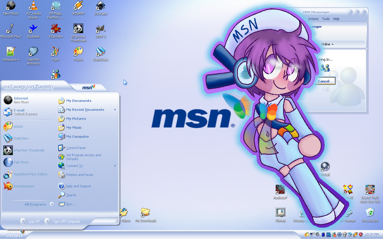383x239 pixels.
Task: Open the Online status dropdown
Action: (327, 44)
